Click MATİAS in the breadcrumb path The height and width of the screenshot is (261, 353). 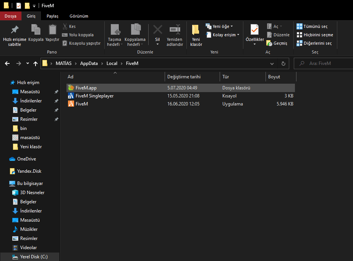tap(64, 63)
